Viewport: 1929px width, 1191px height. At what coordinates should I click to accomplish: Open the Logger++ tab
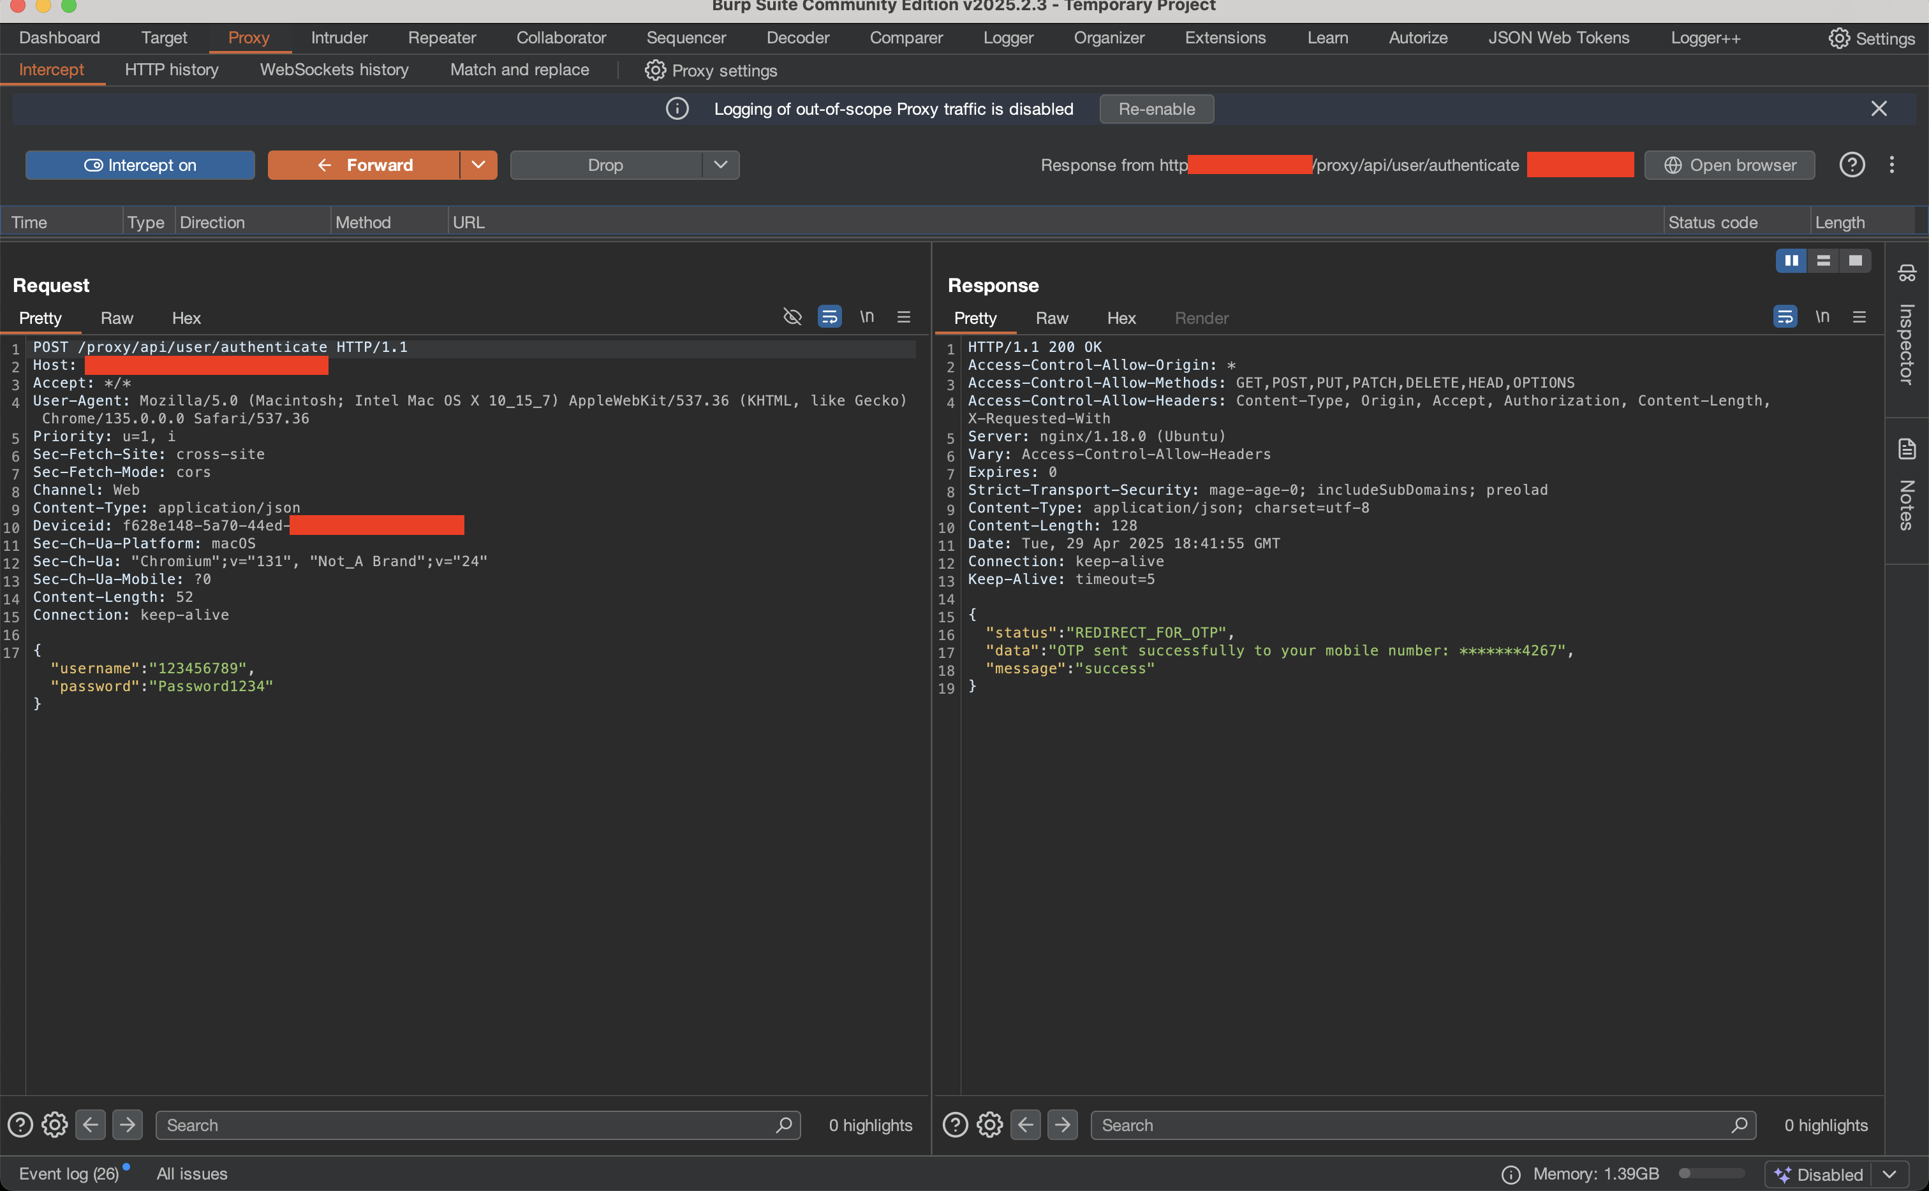[x=1705, y=38]
